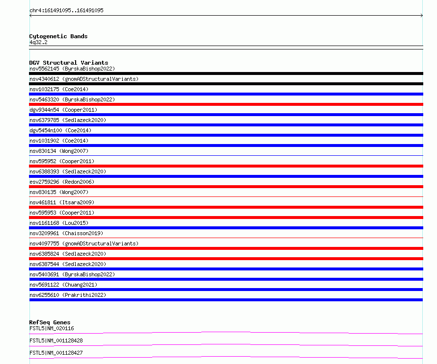Viewport: 437px width, 364px height.
Task: Select the nsv461811 (Itsara2009) entry
Action: pos(62,202)
